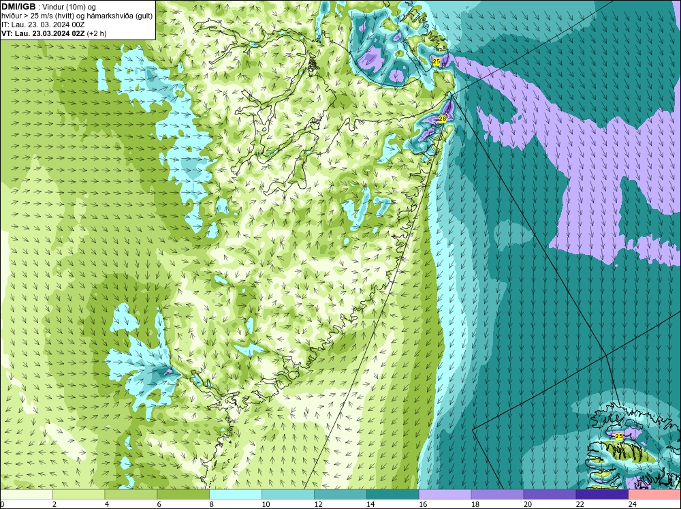Select the 16–18 m/s lavender legend swatch
This screenshot has width=681, height=509.
[445, 495]
